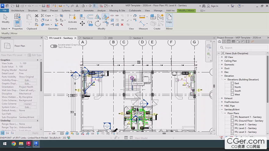Click Edit button for Visibility/Graphics overrides
Image resolution: width=269 pixels, height=151 pixels.
pos(28,80)
